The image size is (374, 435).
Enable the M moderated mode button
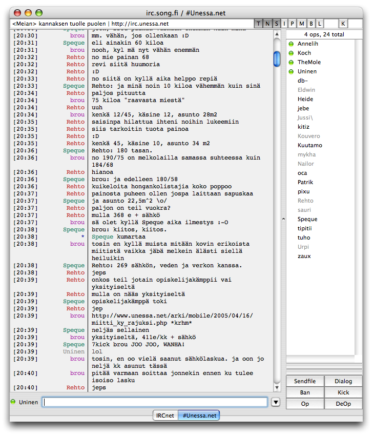pyautogui.click(x=302, y=24)
